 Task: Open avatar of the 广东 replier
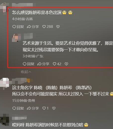tap(16, 38)
